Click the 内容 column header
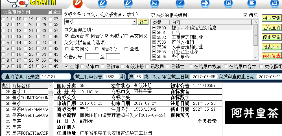Image resolution: width=282 pixels, height=136 pixels. [x=211, y=22]
